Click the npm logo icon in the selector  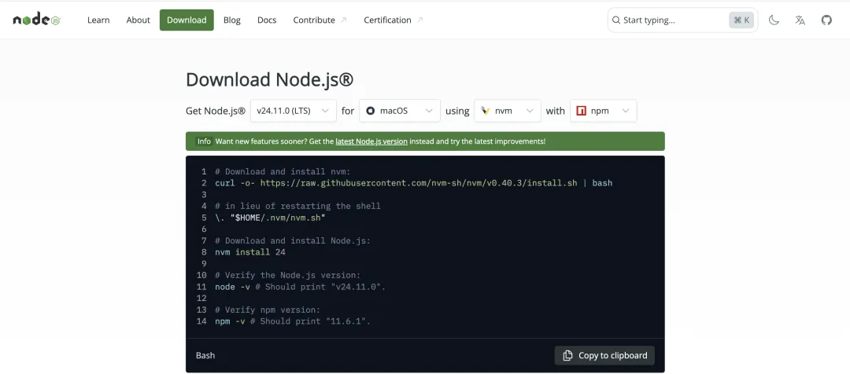pos(581,111)
